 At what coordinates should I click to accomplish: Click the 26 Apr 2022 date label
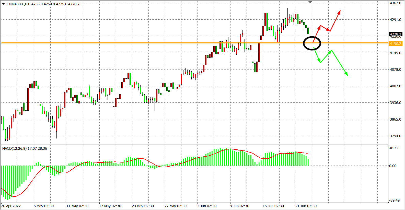point(11,206)
